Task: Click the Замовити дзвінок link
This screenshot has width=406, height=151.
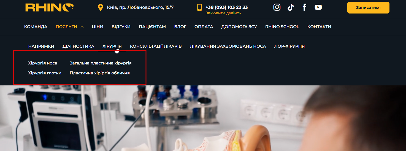Action: click(x=223, y=13)
